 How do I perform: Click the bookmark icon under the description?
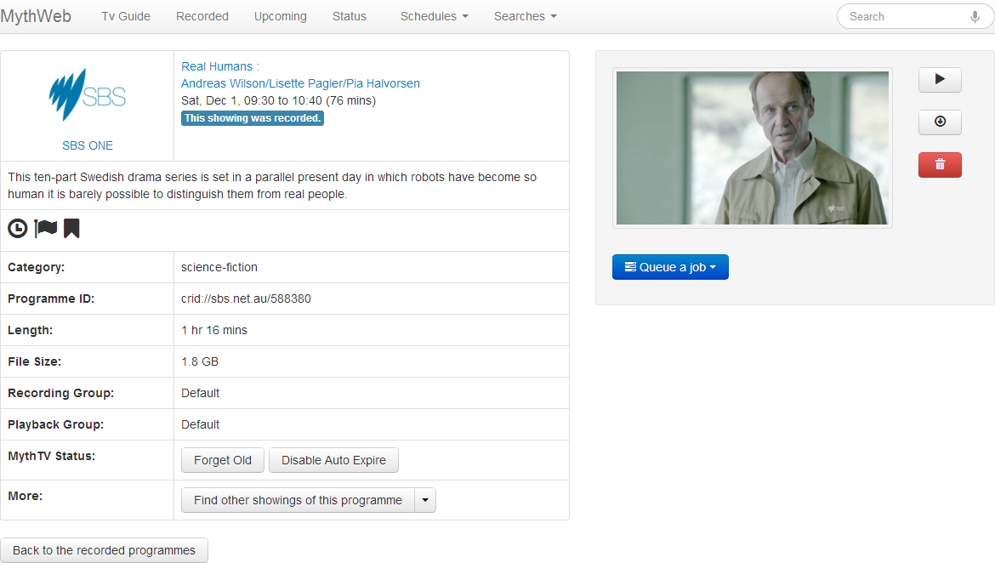(x=71, y=228)
